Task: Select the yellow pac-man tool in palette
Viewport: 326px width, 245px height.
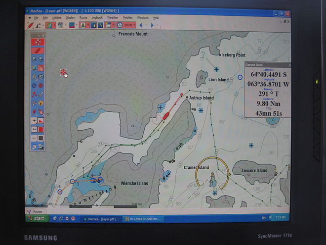Action: click(x=41, y=103)
